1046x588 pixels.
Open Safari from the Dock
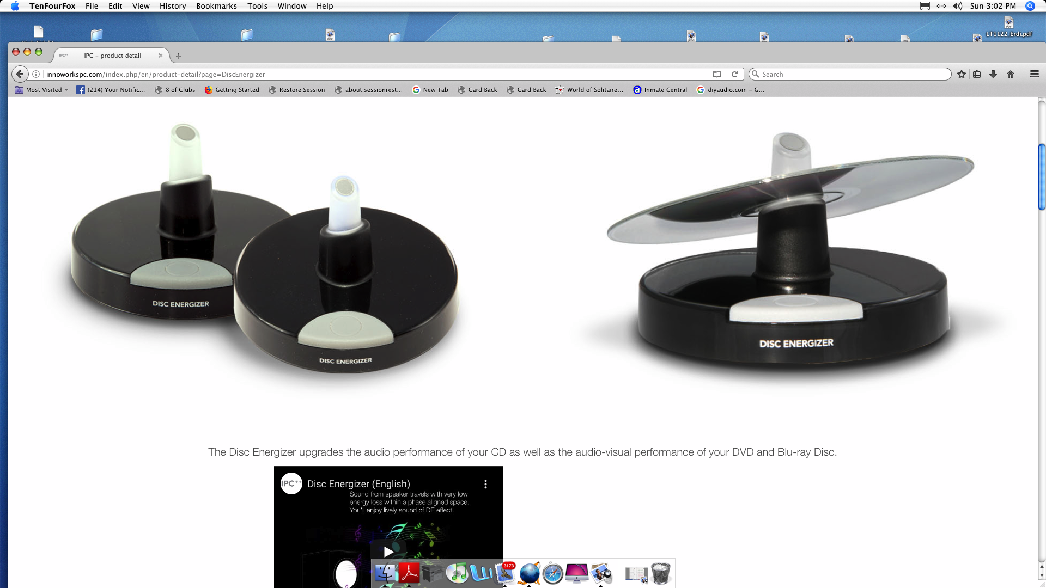click(x=552, y=574)
